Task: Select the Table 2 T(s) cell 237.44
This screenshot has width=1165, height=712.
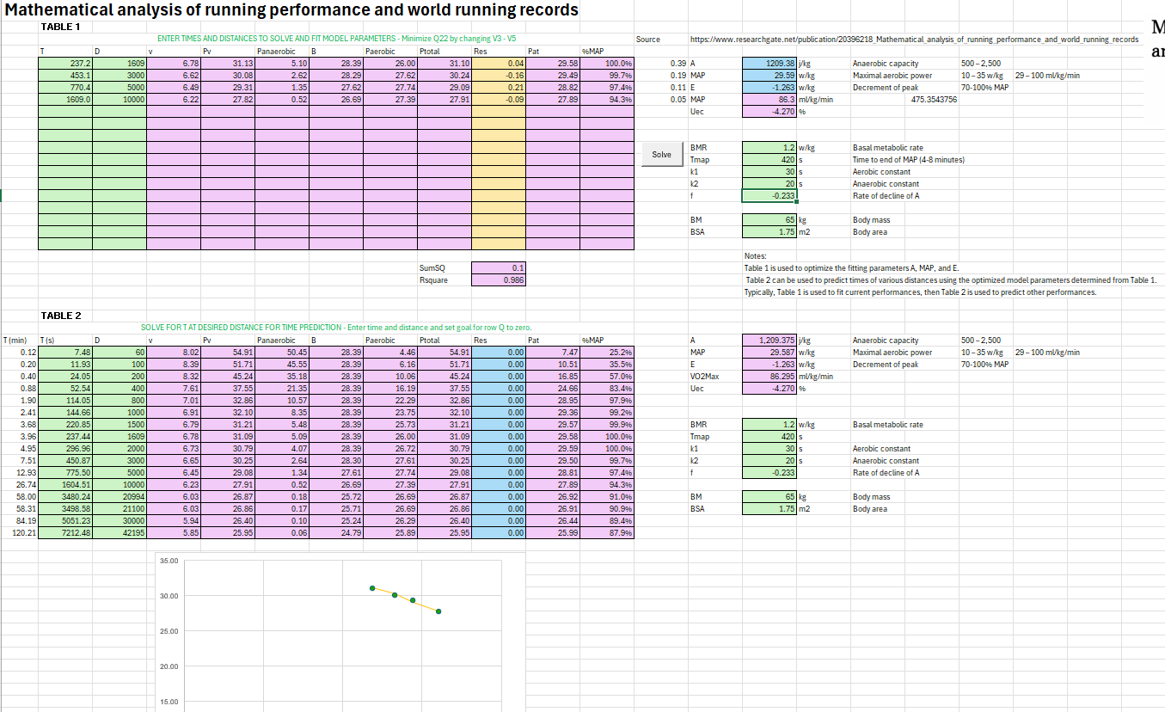Action: pyautogui.click(x=65, y=437)
